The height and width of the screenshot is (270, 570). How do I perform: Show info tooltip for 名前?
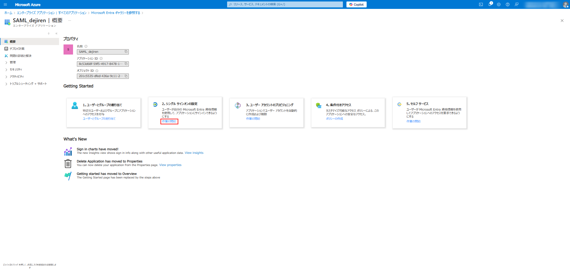(x=86, y=46)
